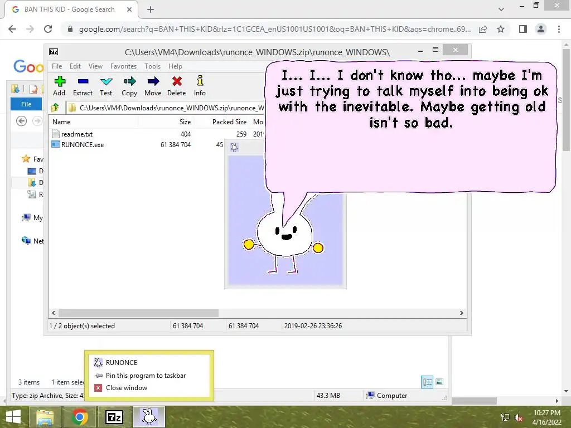Choose Close window in jump list
The image size is (571, 428).
(148, 388)
